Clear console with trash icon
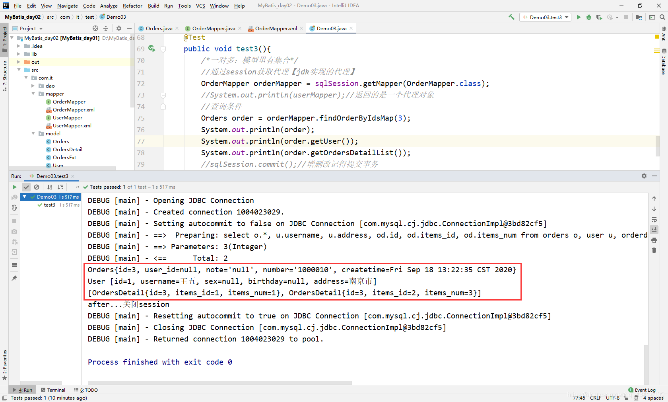Screen dimensions: 668x402 click(654, 250)
